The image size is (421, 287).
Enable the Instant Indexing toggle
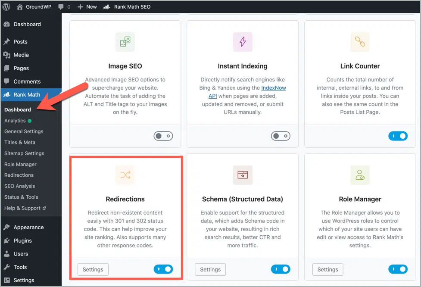coord(281,136)
